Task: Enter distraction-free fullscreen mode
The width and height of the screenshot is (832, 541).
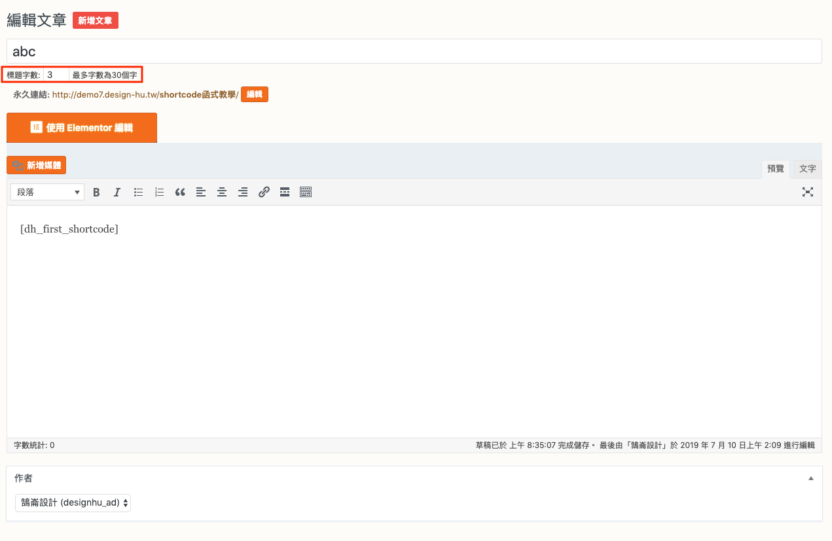Action: (808, 192)
